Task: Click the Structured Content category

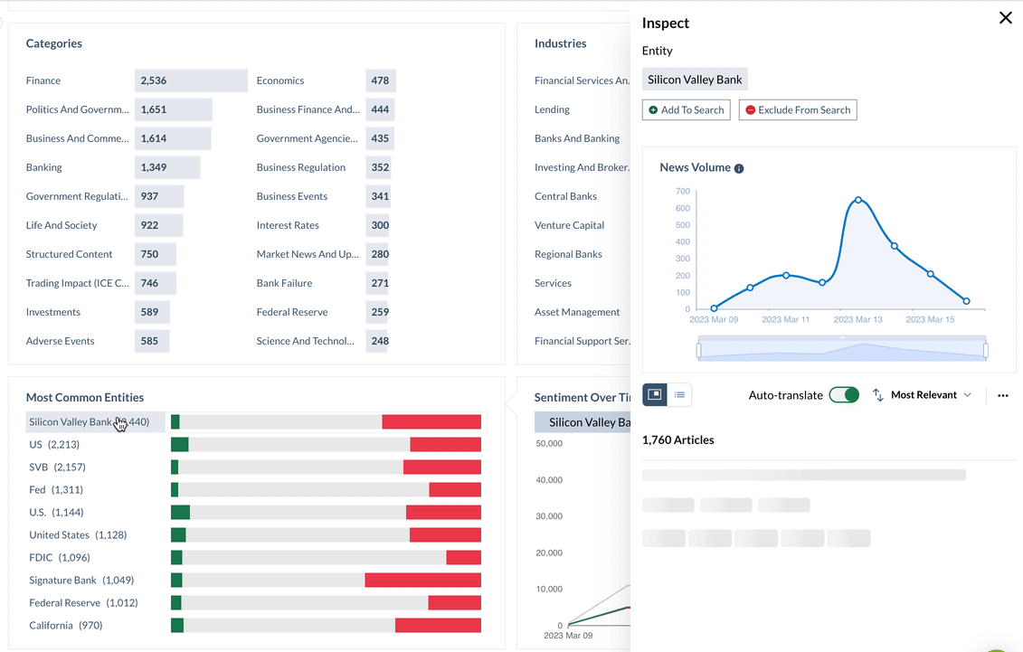Action: click(69, 254)
